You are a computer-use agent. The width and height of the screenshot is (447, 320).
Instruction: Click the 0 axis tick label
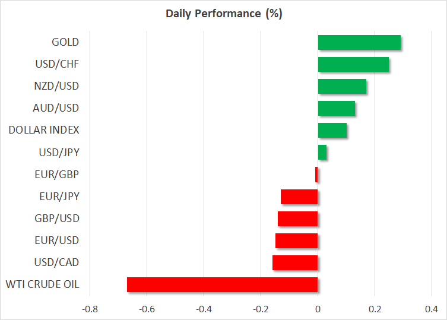[x=318, y=309]
